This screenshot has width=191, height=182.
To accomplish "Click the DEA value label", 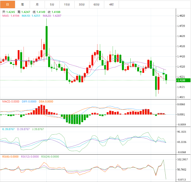I will (46, 101).
